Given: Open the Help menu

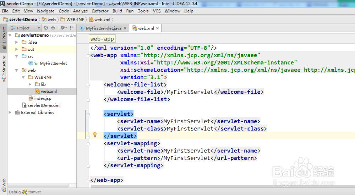Looking at the screenshot, I should [x=189, y=11].
